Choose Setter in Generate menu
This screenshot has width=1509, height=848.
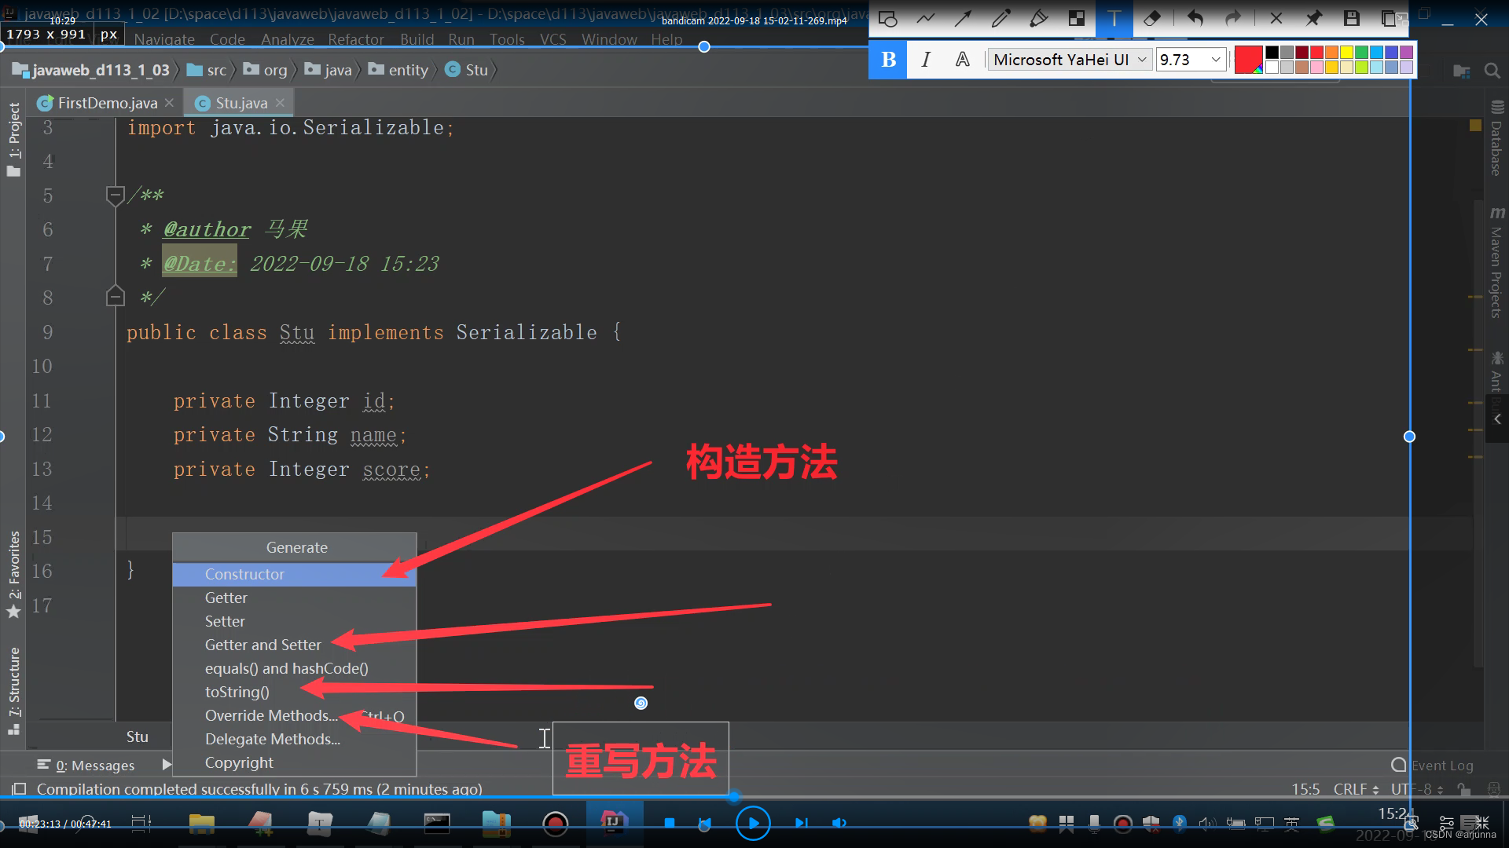294,621
